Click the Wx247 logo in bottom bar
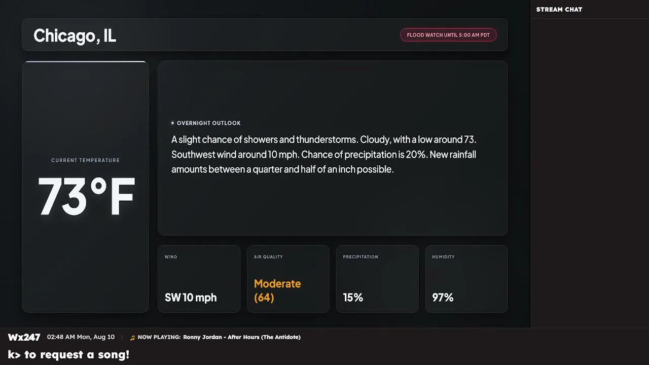Image resolution: width=649 pixels, height=365 pixels. pyautogui.click(x=24, y=337)
